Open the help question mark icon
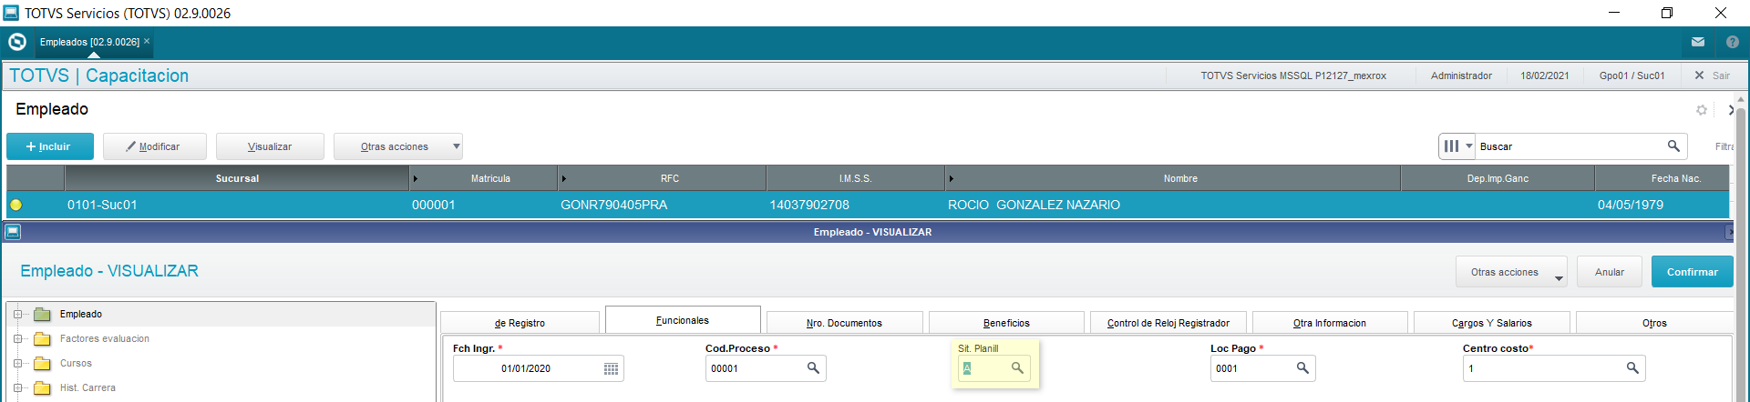1750x402 pixels. pos(1733,42)
